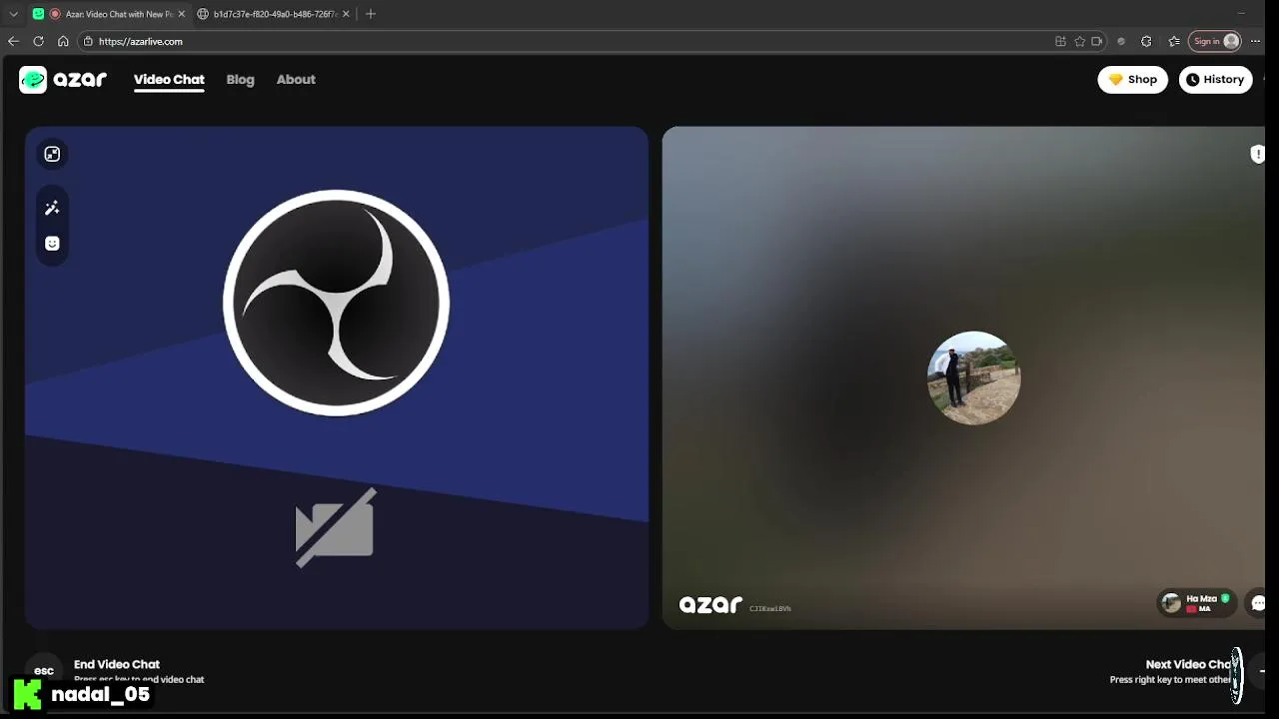Close the b1d7c37e browser tab

coord(346,14)
